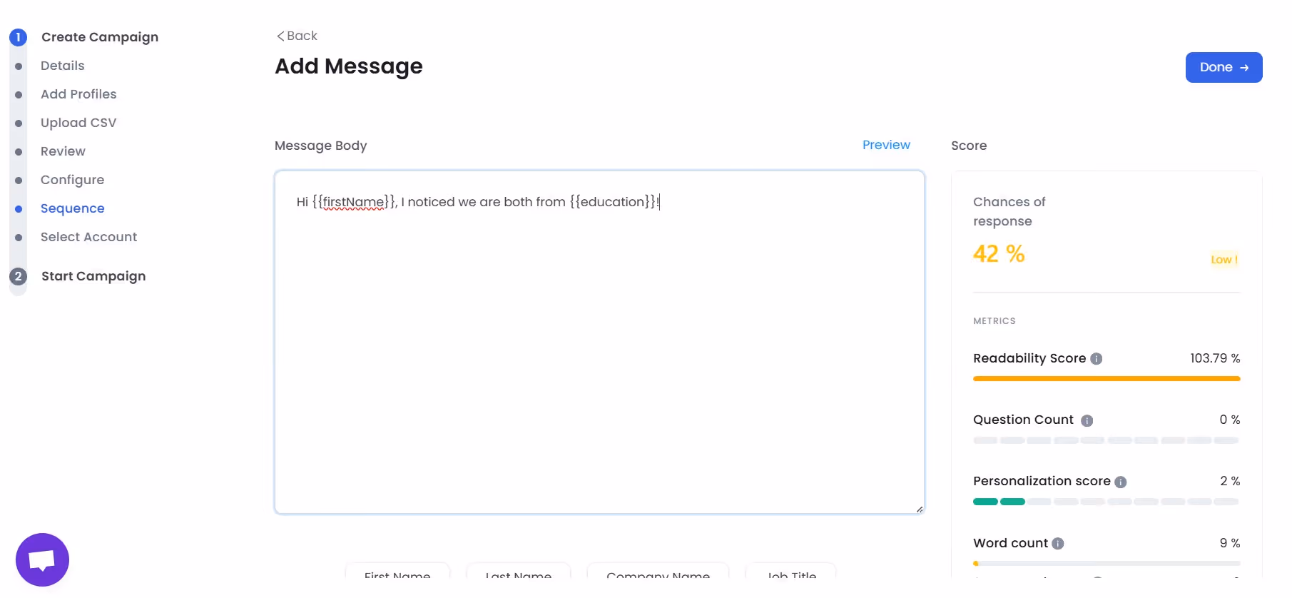The width and height of the screenshot is (1292, 598).
Task: Click the '2 %' personalization value
Action: click(x=1230, y=481)
